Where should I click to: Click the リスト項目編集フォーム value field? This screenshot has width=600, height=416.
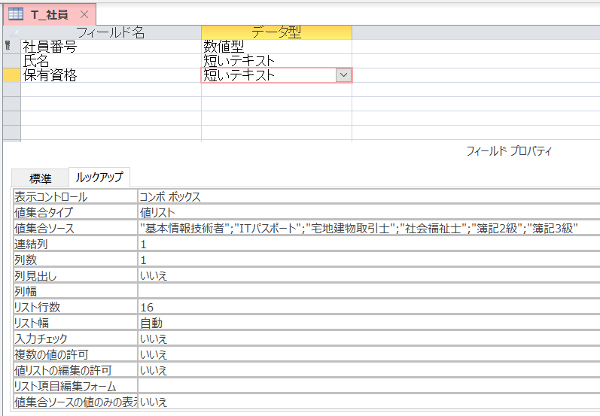[x=369, y=386]
